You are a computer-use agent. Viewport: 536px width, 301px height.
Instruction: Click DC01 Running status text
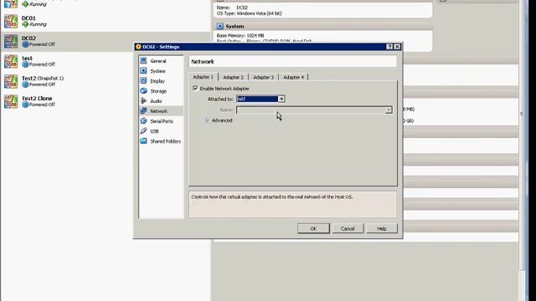(38, 24)
